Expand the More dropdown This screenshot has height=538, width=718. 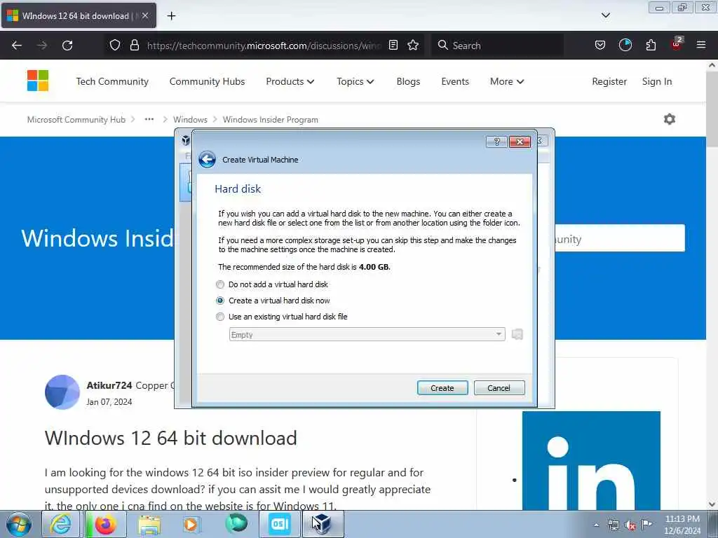click(507, 81)
